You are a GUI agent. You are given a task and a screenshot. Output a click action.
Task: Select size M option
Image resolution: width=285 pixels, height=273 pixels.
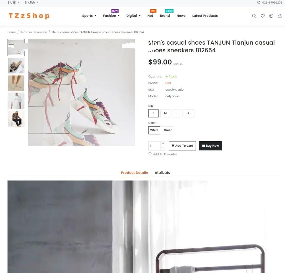165,113
